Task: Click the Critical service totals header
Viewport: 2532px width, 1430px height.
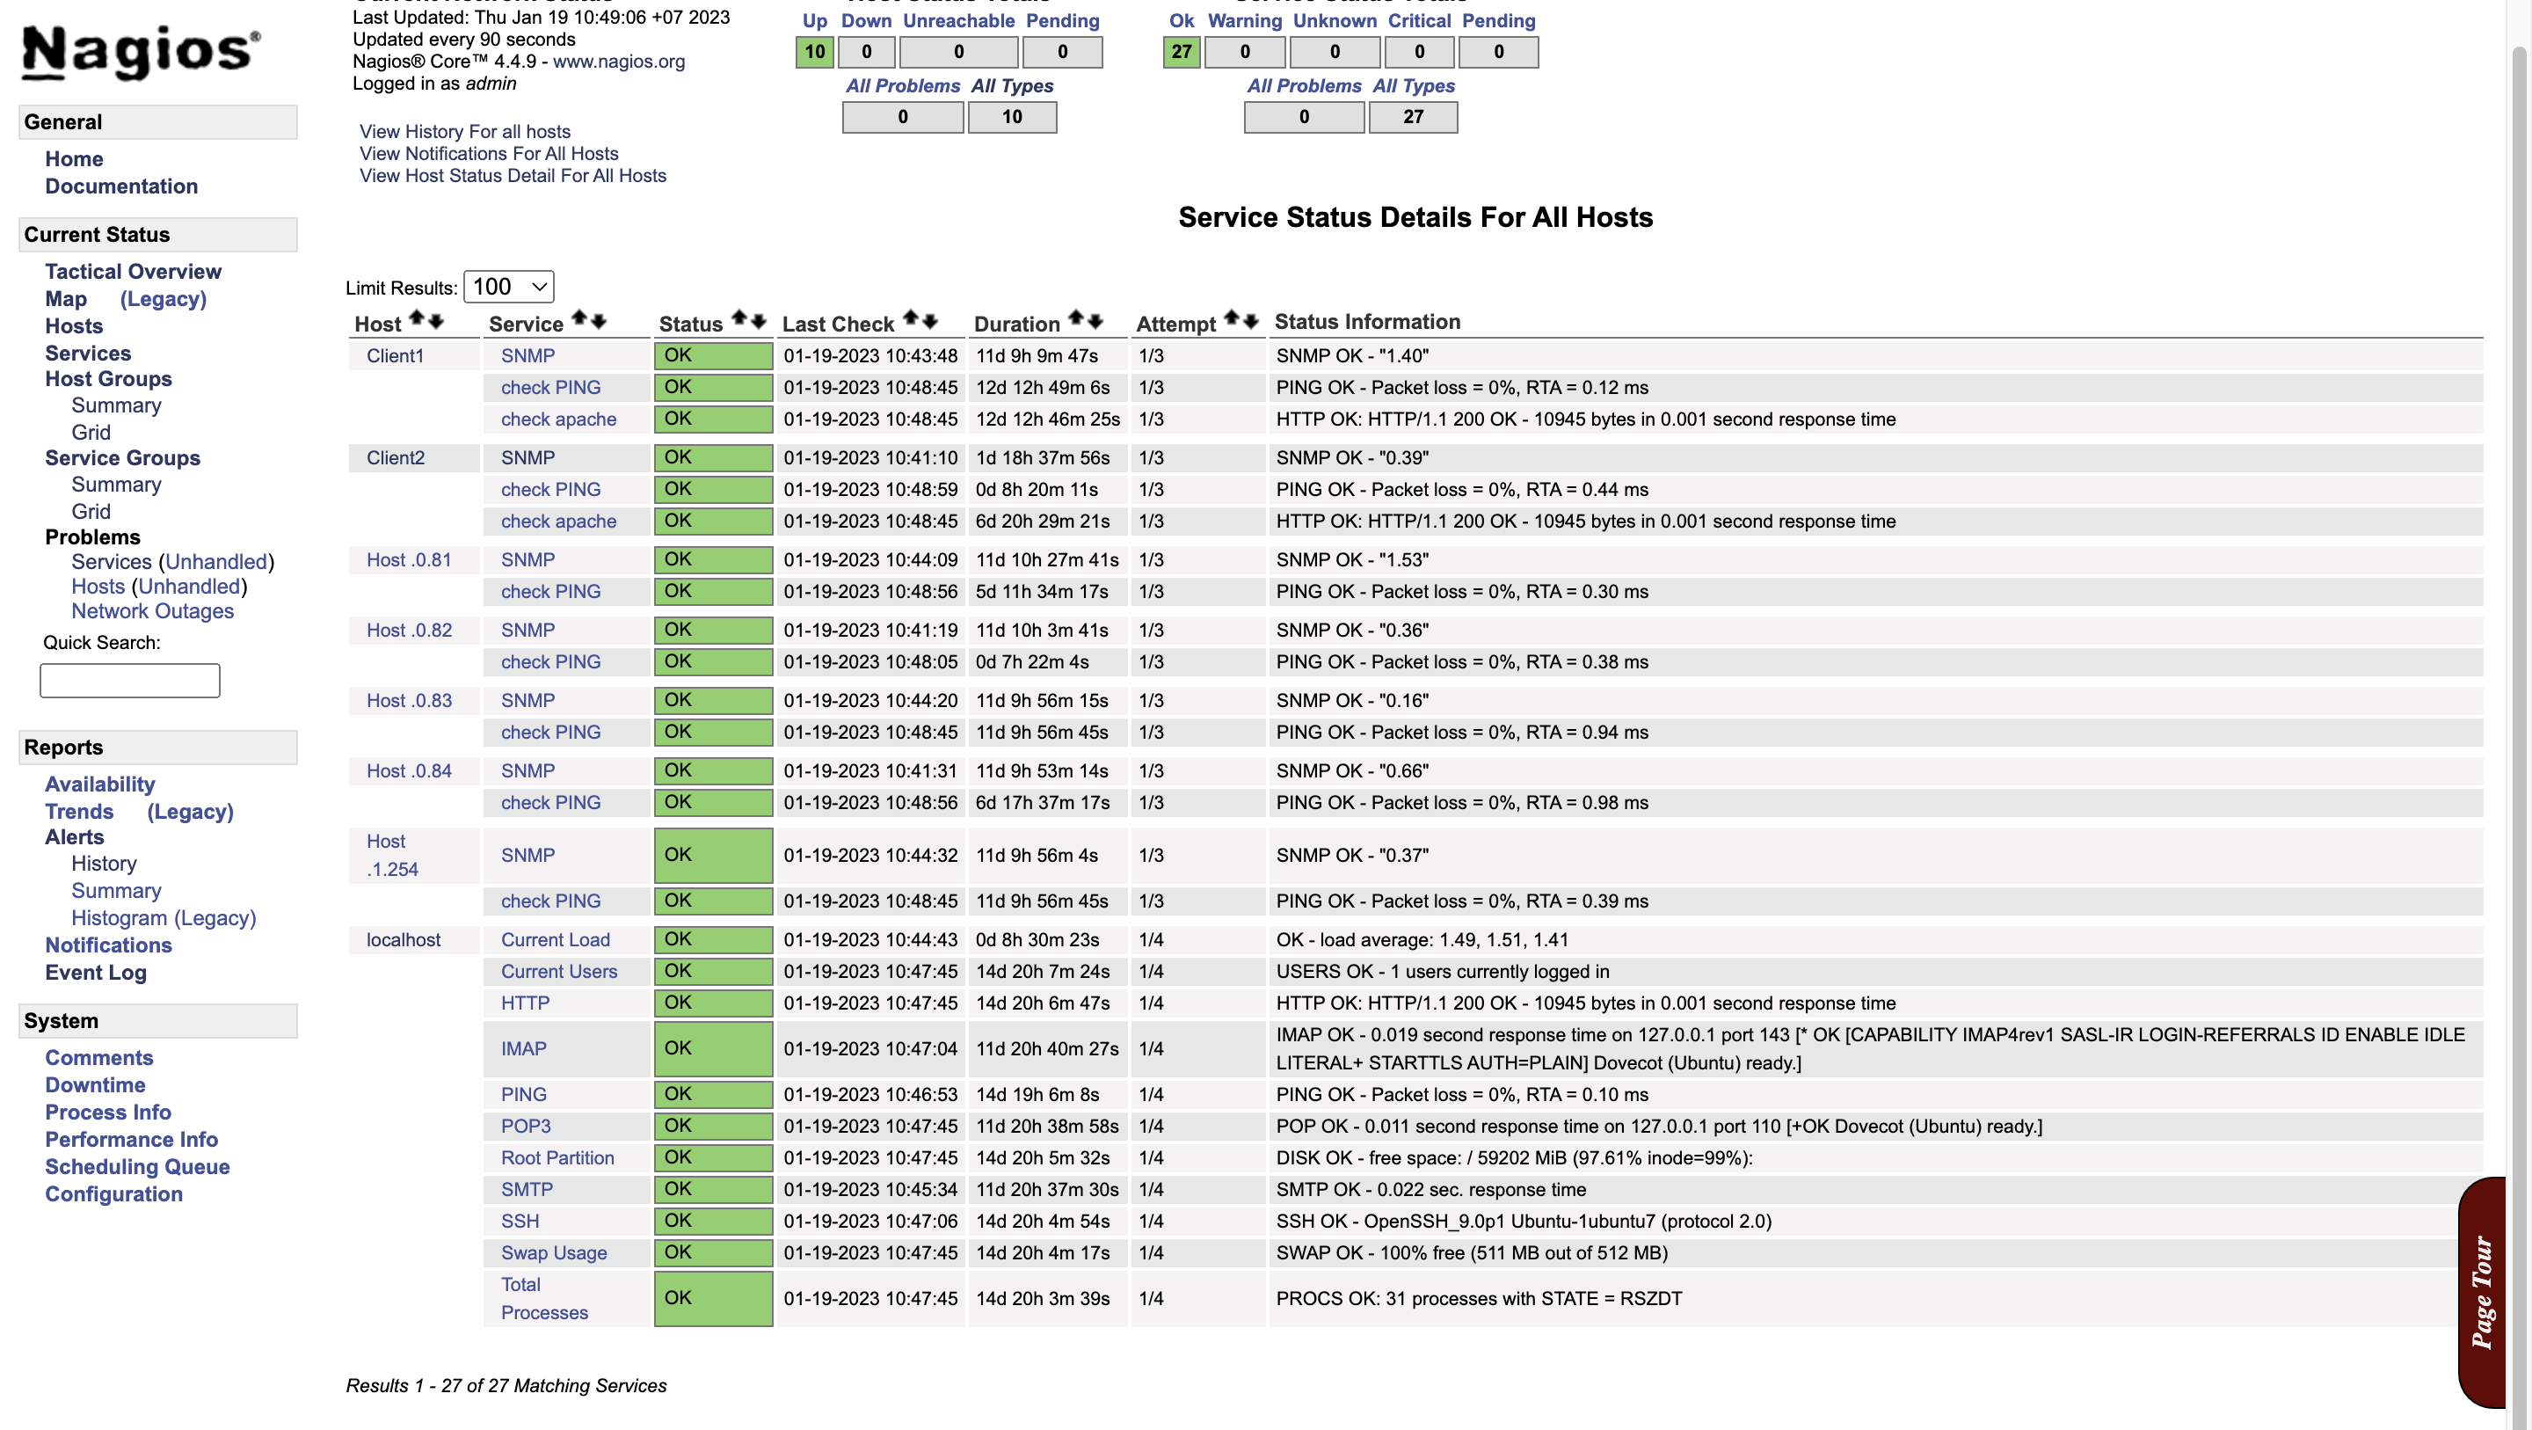Action: point(1418,20)
